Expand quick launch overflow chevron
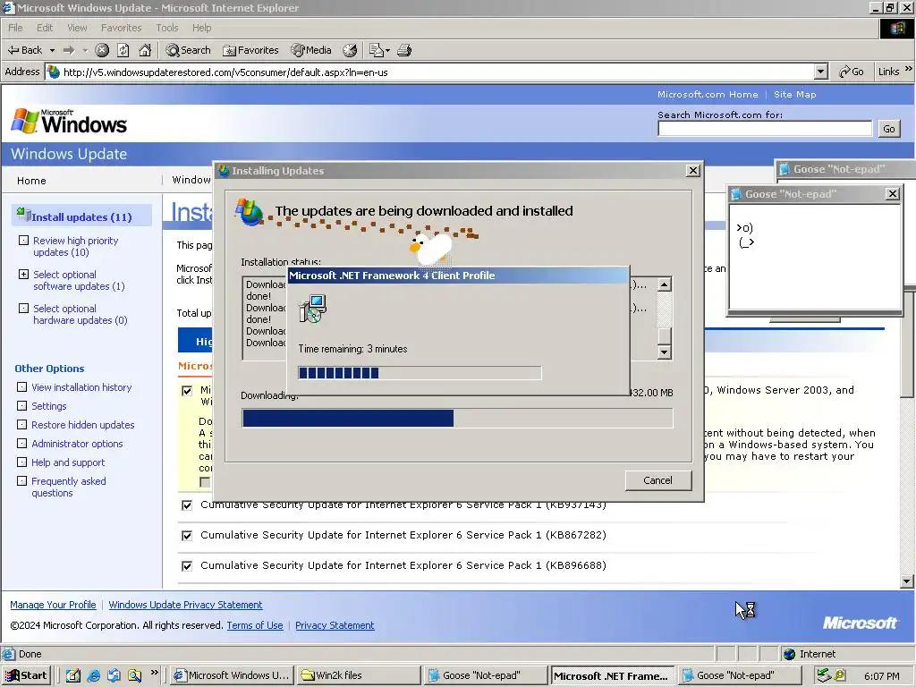Viewport: 916px width, 687px height. [154, 673]
